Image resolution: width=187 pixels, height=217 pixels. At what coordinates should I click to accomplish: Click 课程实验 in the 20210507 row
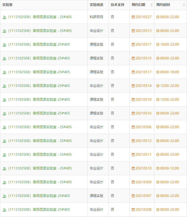[96, 196]
